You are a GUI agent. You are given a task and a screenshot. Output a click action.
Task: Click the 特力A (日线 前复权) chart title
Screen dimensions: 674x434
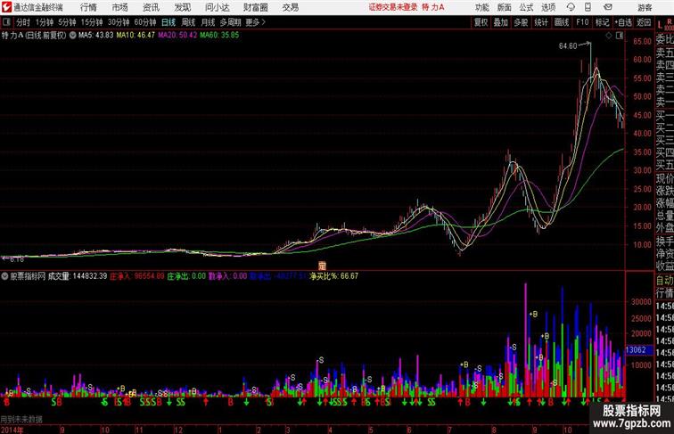click(34, 36)
